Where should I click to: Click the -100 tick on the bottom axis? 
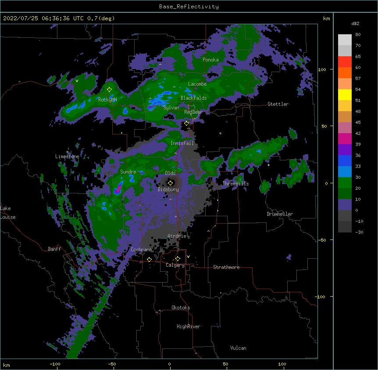click(x=55, y=364)
